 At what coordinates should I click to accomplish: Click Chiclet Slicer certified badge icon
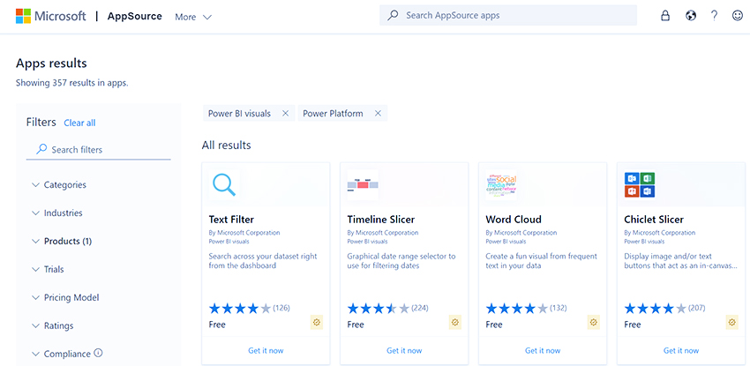coord(731,323)
